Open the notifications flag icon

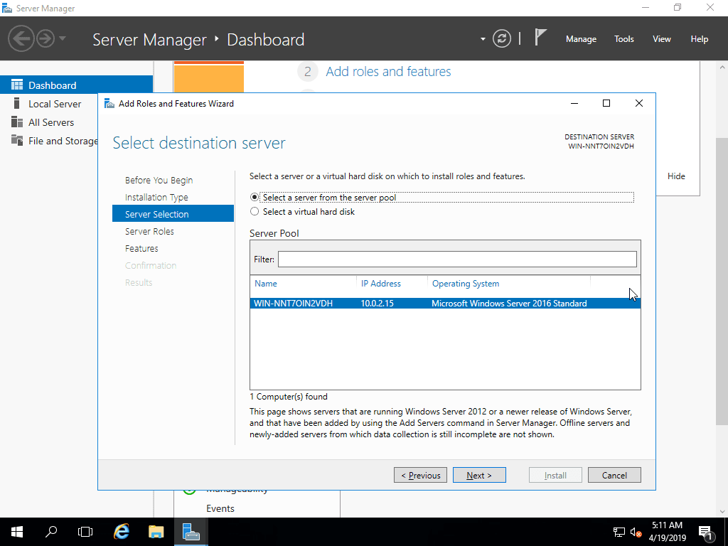point(540,37)
